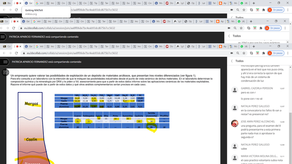The height and width of the screenshot is (164, 292).
Task: Collapse Todos chat with back chevron, middle window
Action: [229, 36]
